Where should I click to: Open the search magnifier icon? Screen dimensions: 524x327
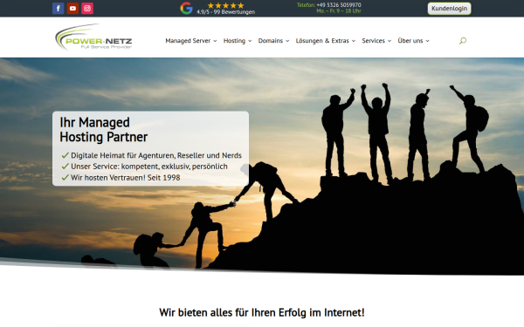point(463,41)
